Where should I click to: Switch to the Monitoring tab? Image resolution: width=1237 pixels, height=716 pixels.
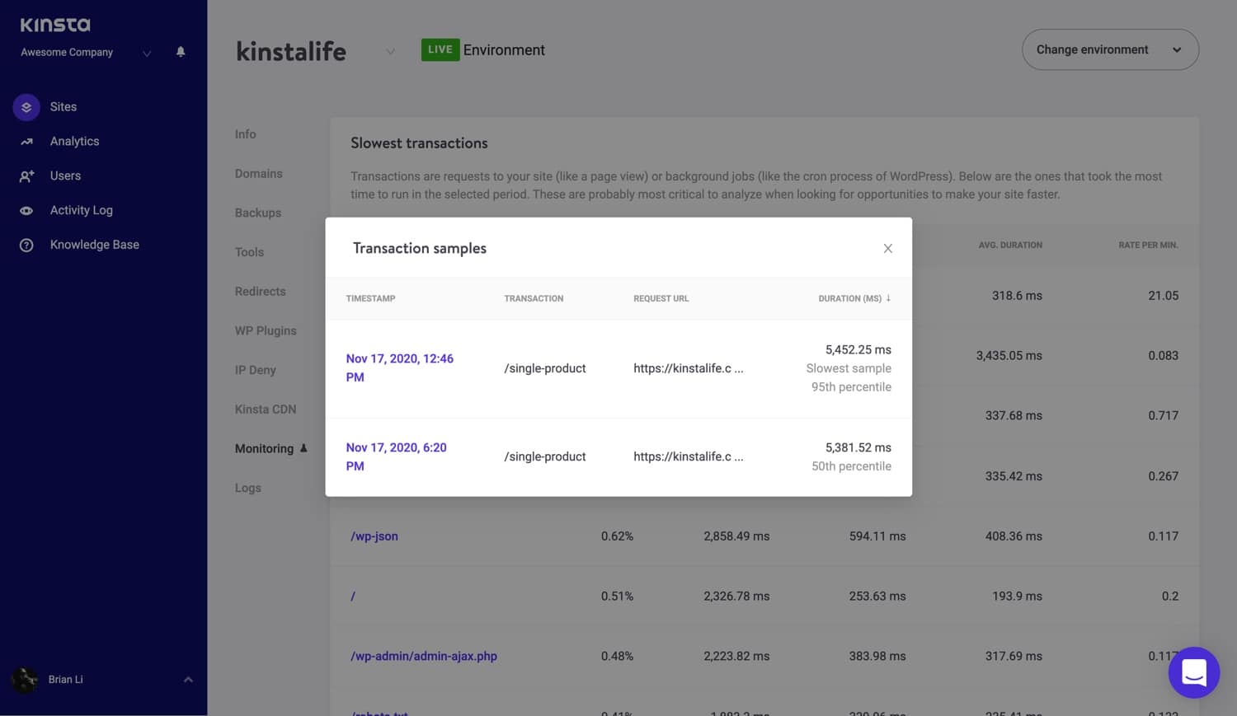(x=264, y=448)
